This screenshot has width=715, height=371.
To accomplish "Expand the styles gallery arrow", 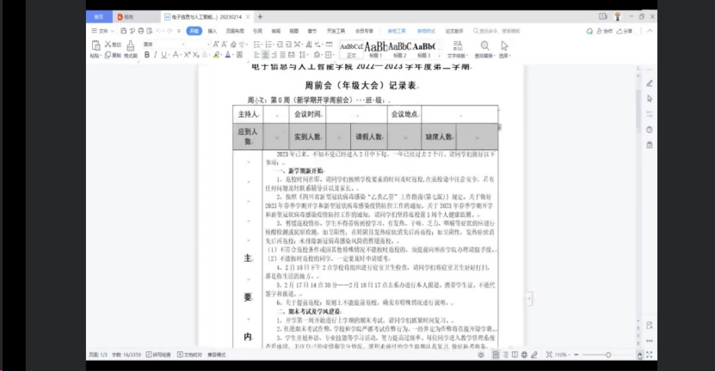I will coord(439,55).
